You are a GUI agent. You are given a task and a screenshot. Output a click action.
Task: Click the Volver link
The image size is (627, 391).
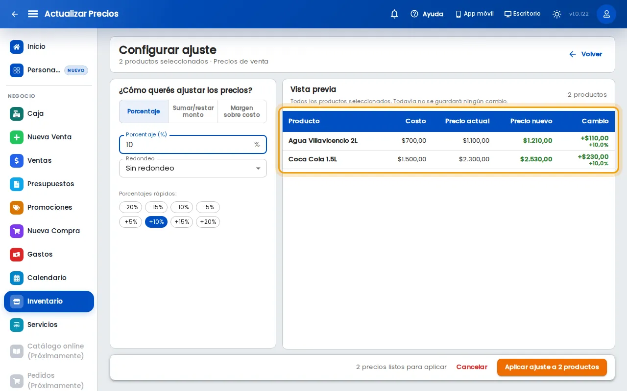(585, 54)
